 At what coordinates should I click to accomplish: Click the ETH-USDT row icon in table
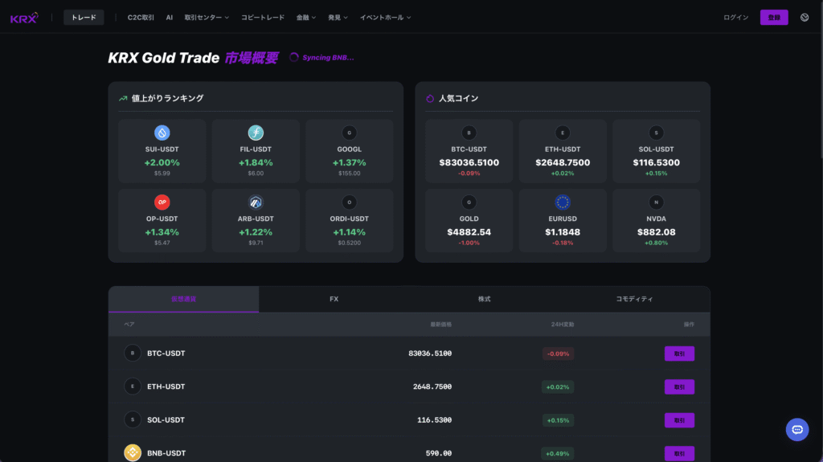point(133,386)
